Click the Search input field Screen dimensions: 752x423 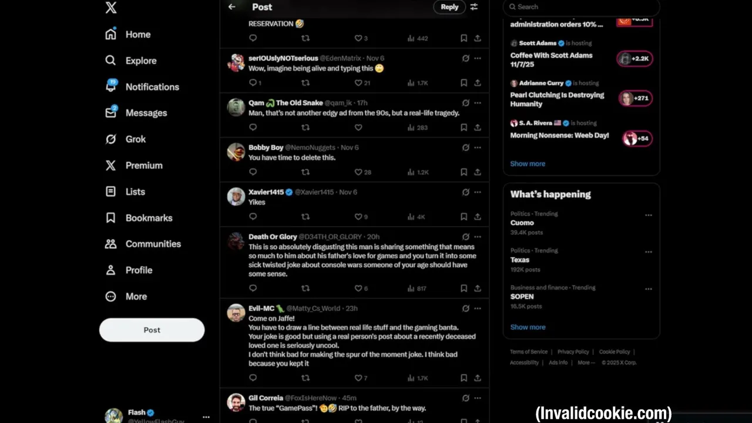pos(582,7)
